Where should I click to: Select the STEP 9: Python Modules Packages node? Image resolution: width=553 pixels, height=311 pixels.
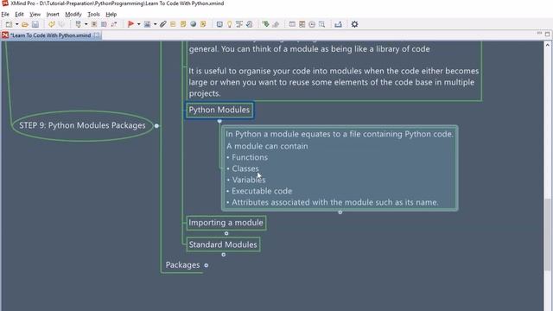tap(83, 125)
